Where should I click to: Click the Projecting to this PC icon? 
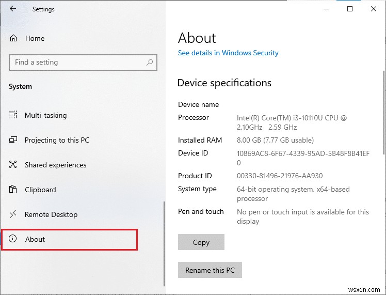tap(13, 140)
